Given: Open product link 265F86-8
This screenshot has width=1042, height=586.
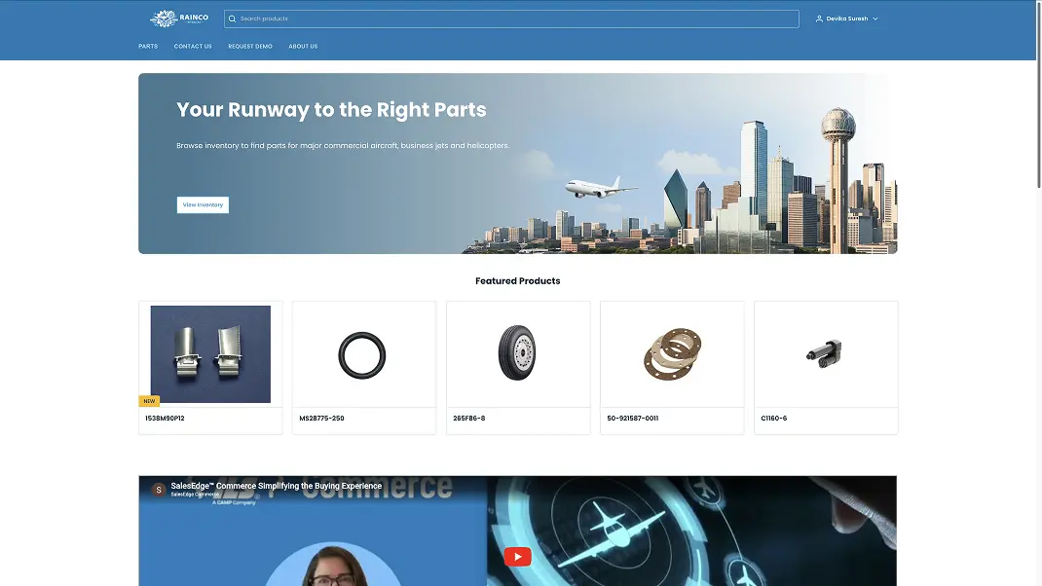Looking at the screenshot, I should pyautogui.click(x=469, y=419).
